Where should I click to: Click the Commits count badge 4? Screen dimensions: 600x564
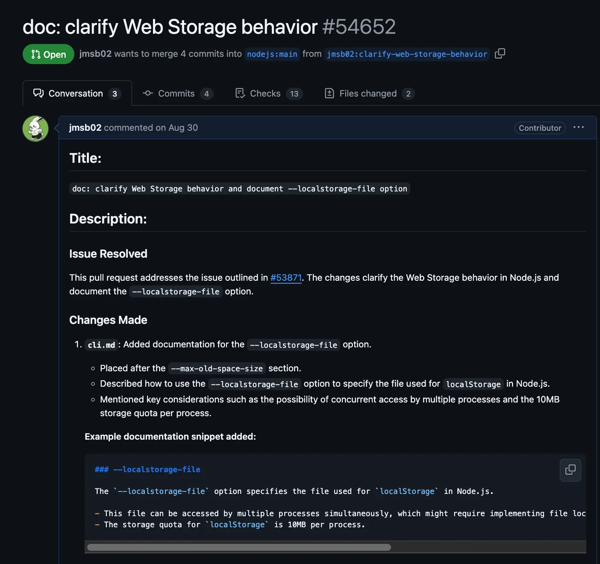(x=206, y=94)
